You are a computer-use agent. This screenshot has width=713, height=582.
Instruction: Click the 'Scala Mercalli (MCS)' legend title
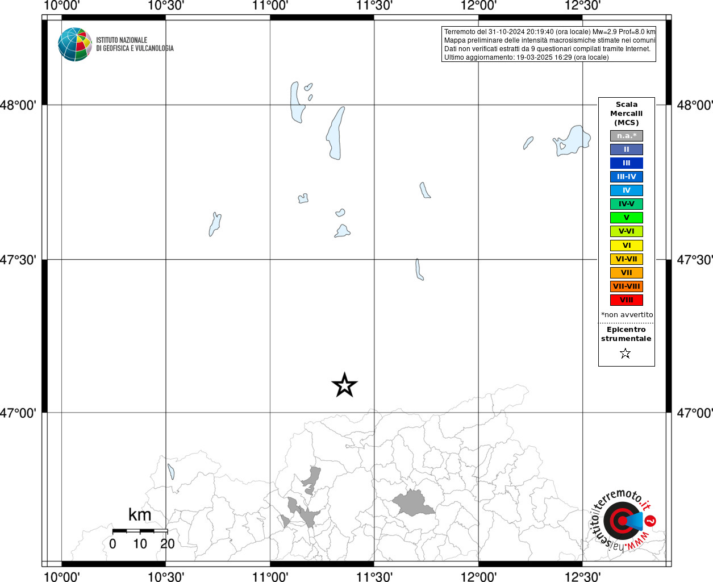click(627, 114)
